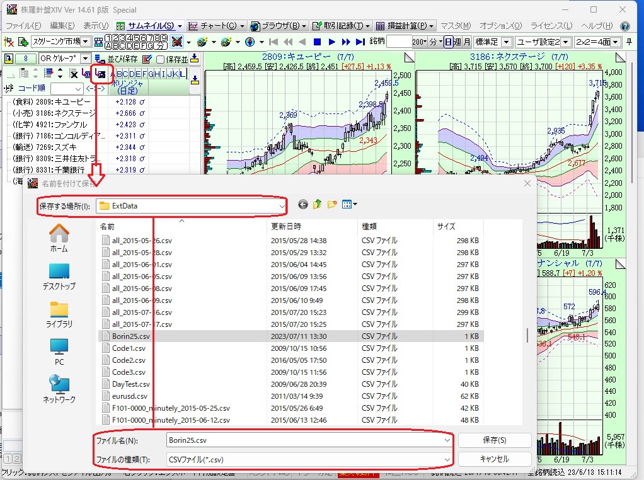Click the キャンセル button
Viewport: 644px width, 480px height.
(495, 459)
